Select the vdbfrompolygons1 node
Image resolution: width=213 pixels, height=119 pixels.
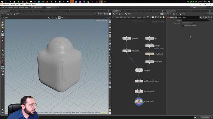point(139,81)
